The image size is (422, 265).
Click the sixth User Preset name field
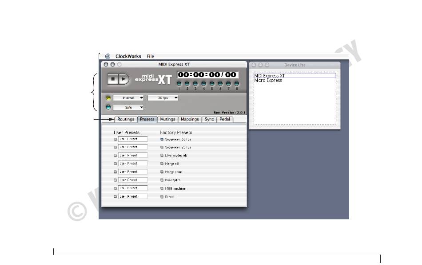133,180
